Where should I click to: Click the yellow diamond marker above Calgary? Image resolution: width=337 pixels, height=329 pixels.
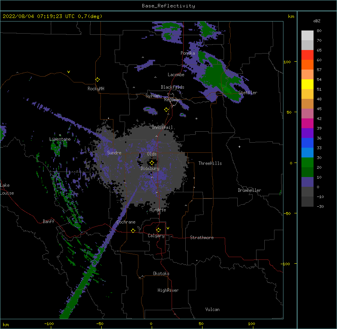tap(158, 230)
